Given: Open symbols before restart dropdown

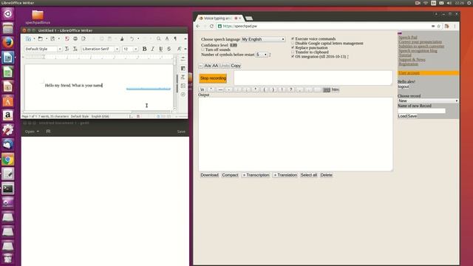Looking at the screenshot, I should click(261, 55).
